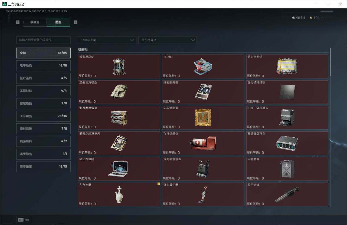Click the Esc 返回 back button
The image size is (347, 225).
[x=24, y=220]
